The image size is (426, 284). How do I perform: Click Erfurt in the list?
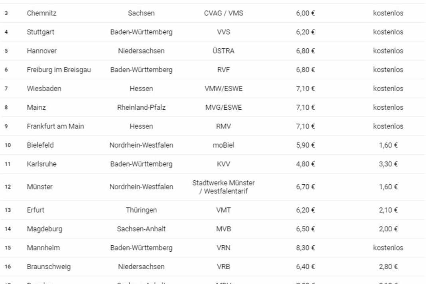coord(35,210)
